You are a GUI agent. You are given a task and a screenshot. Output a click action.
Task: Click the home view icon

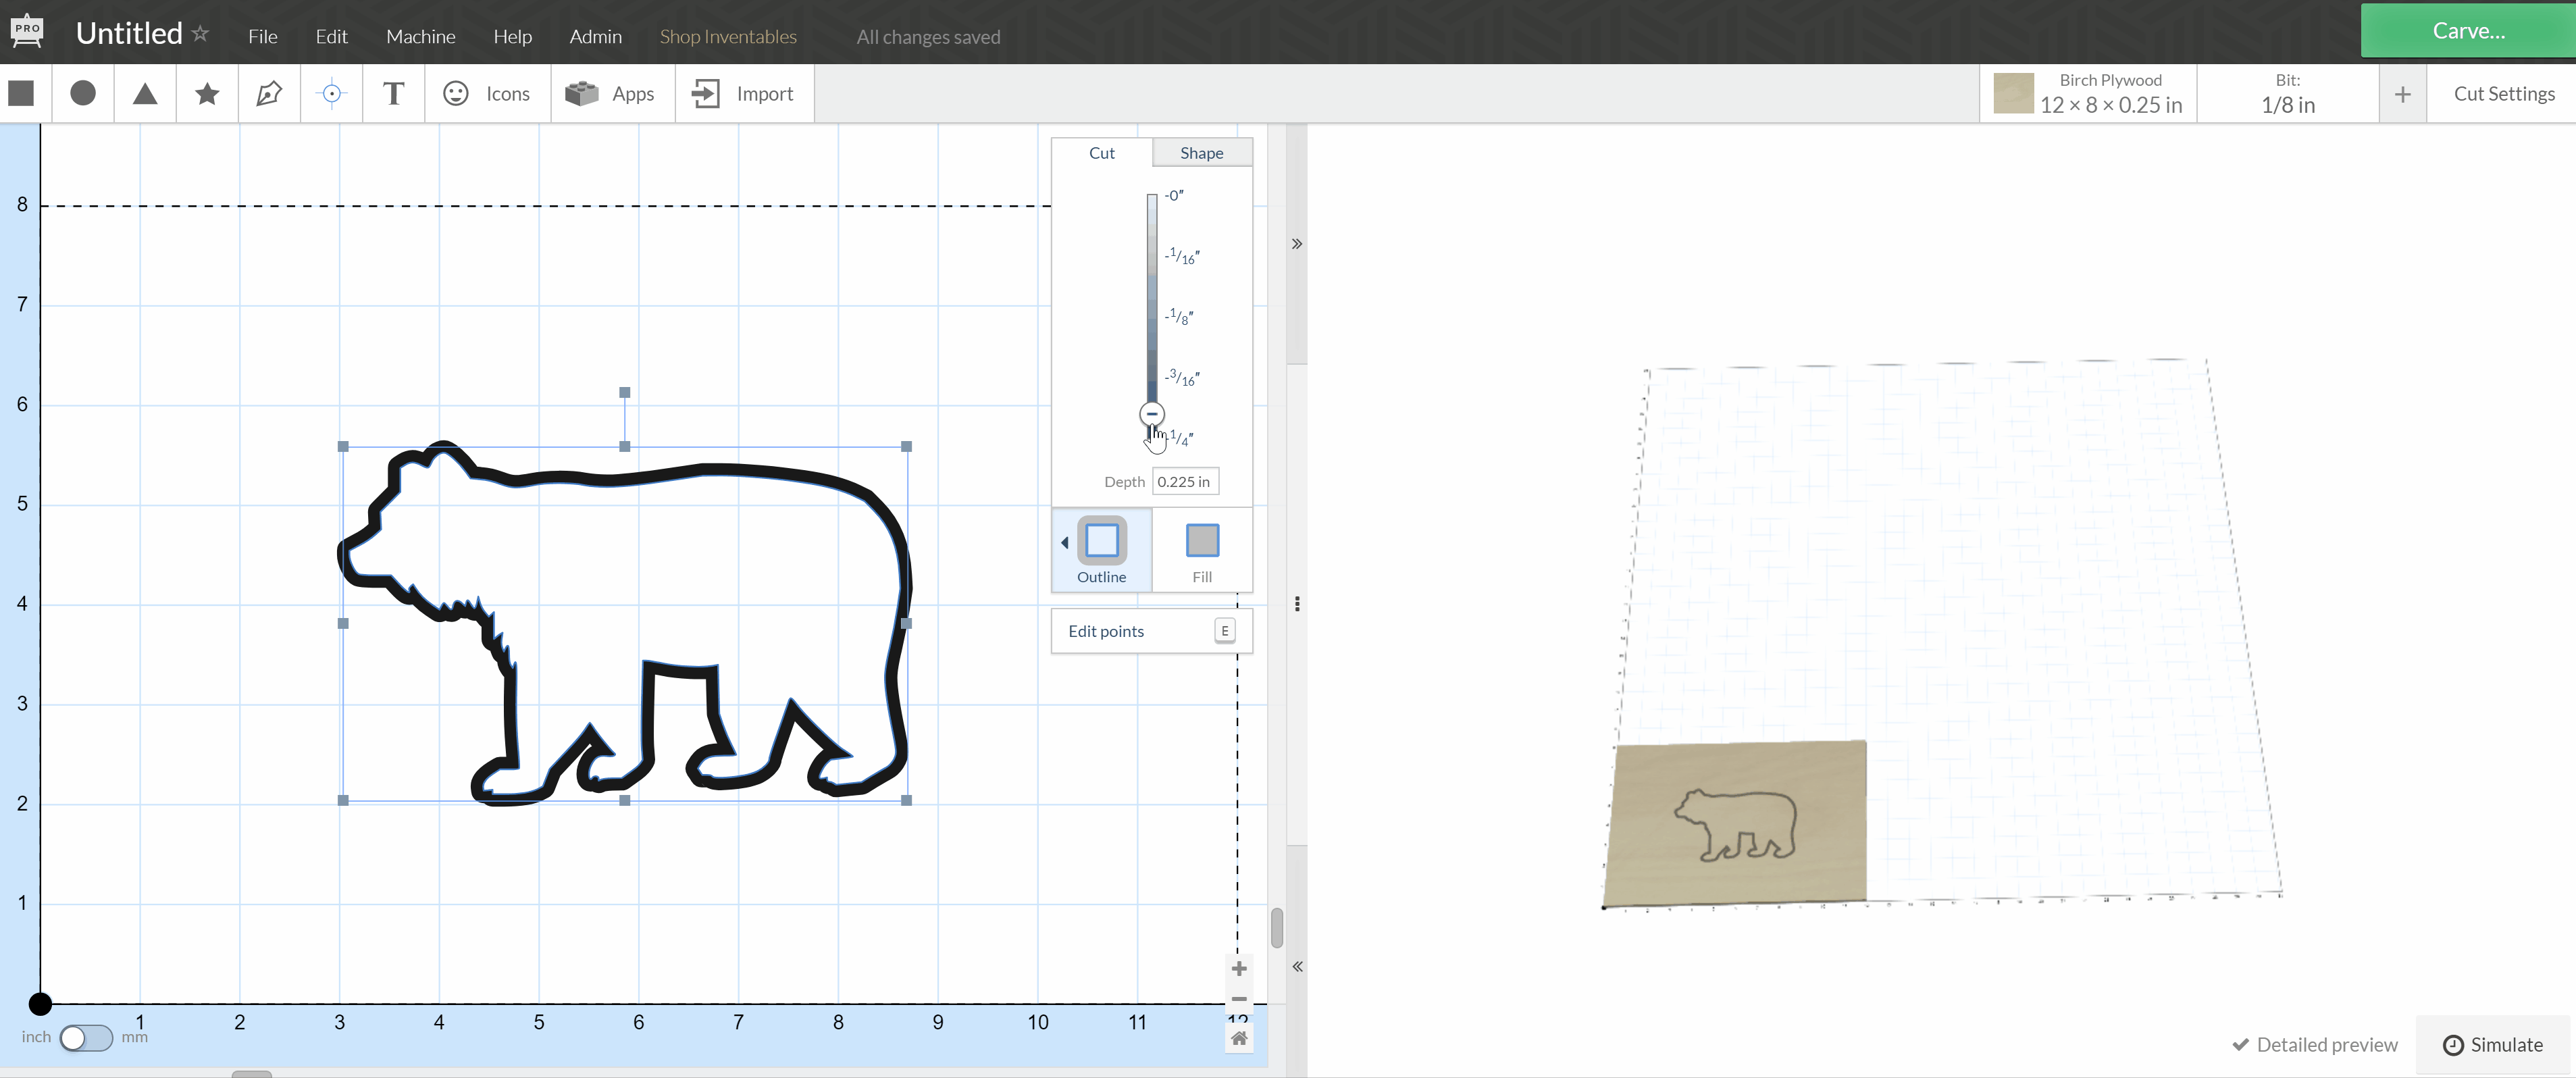[x=1239, y=1038]
